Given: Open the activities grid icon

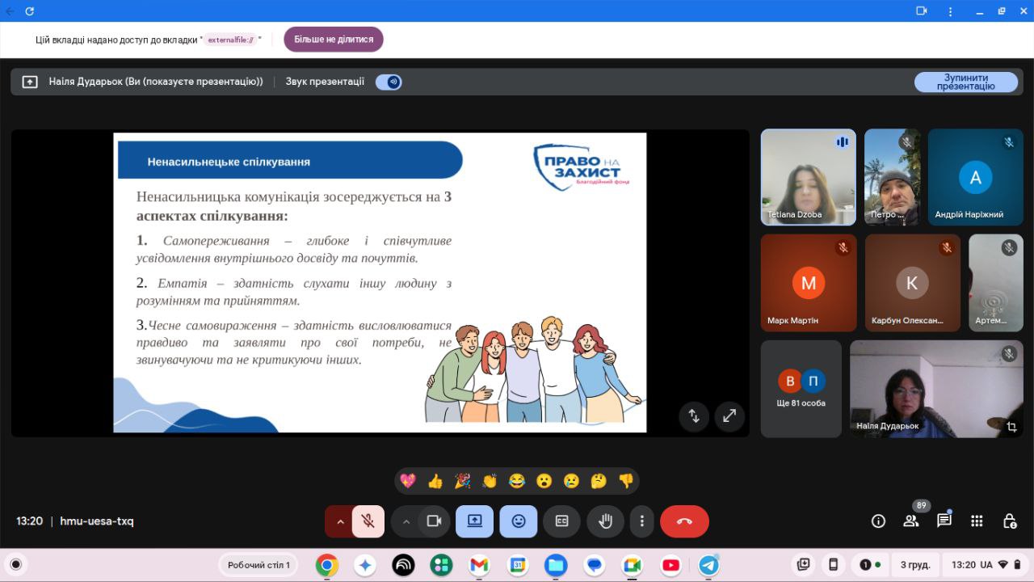Looking at the screenshot, I should [x=977, y=521].
